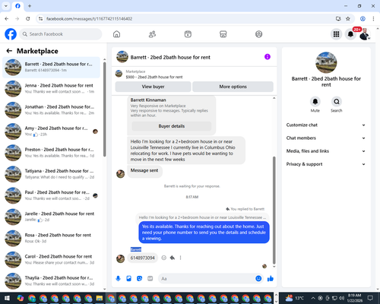Click the View buyer button
The image size is (380, 304).
[x=153, y=87]
